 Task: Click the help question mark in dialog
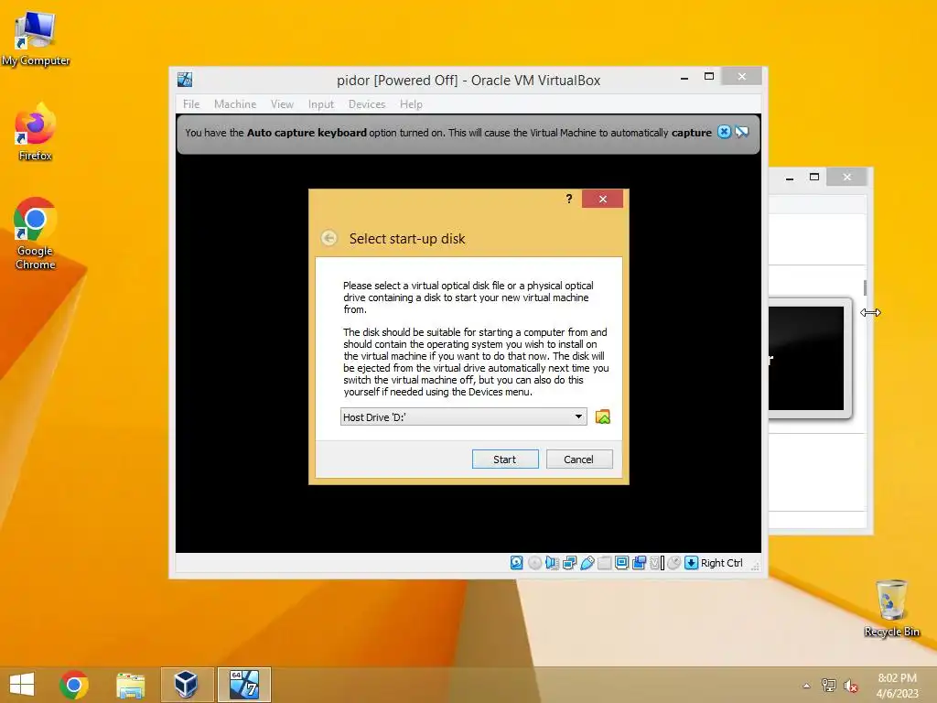[x=569, y=199]
